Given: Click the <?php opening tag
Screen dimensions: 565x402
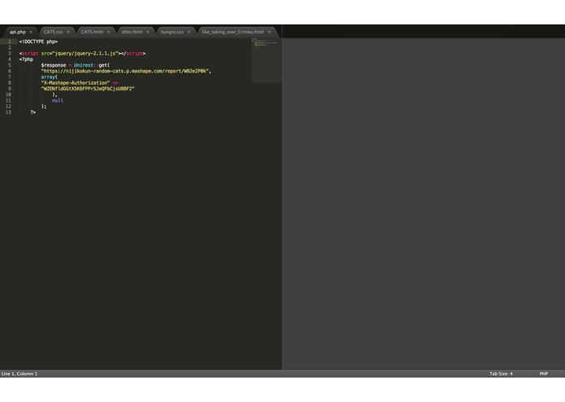Looking at the screenshot, I should coord(26,59).
